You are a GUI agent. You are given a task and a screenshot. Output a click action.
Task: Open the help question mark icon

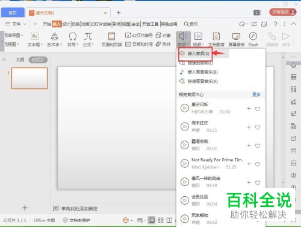(x=275, y=24)
